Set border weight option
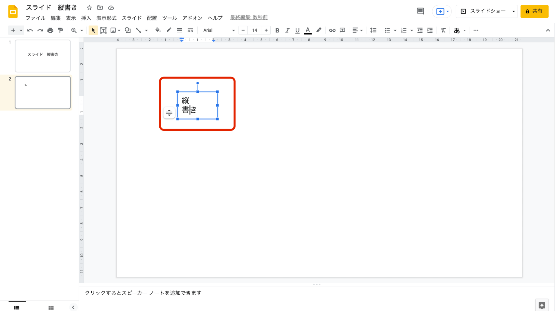 180,30
